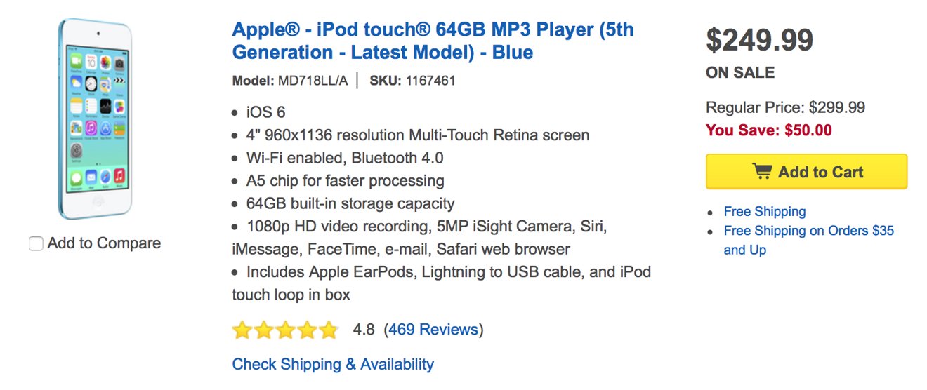Screen dimensions: 927x390
Task: Click the second rating star
Action: 264,330
